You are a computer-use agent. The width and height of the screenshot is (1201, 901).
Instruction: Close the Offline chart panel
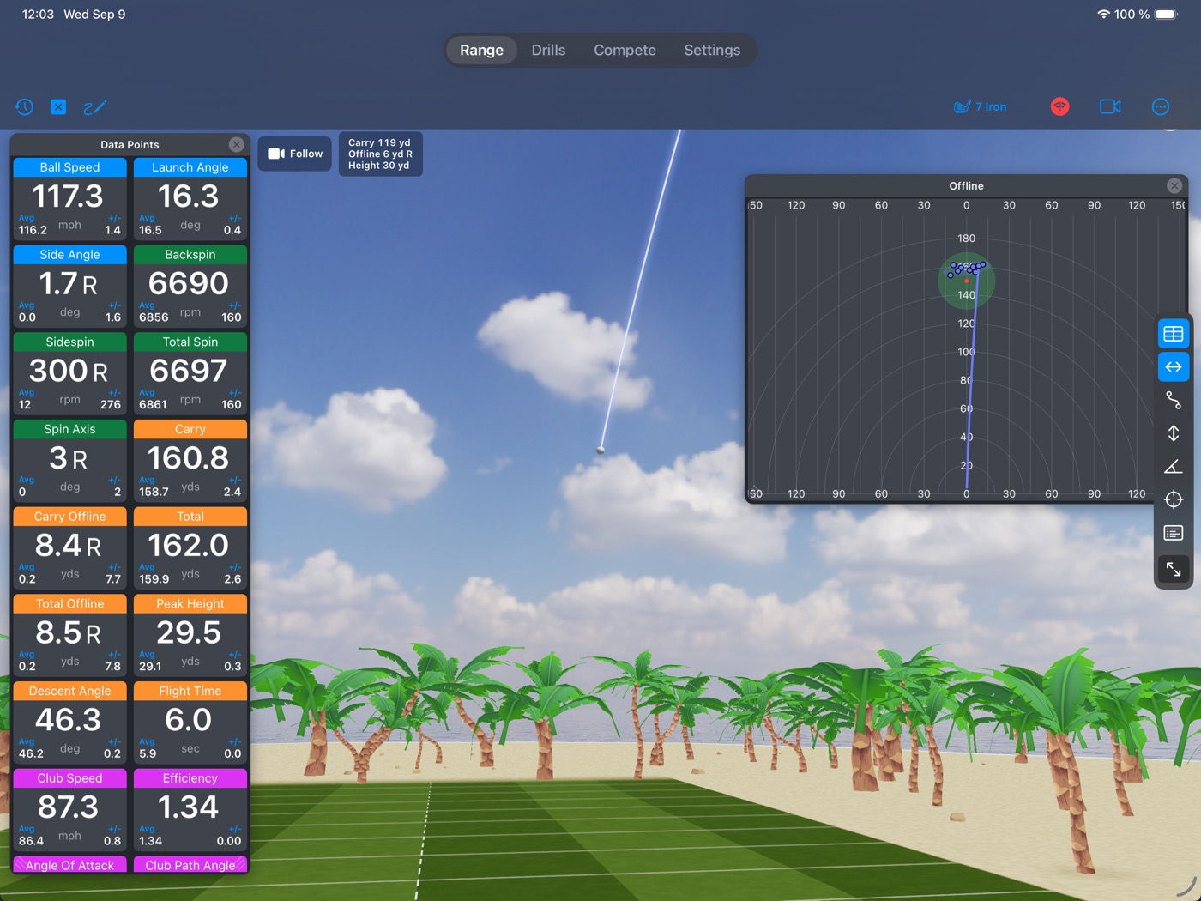point(1174,185)
